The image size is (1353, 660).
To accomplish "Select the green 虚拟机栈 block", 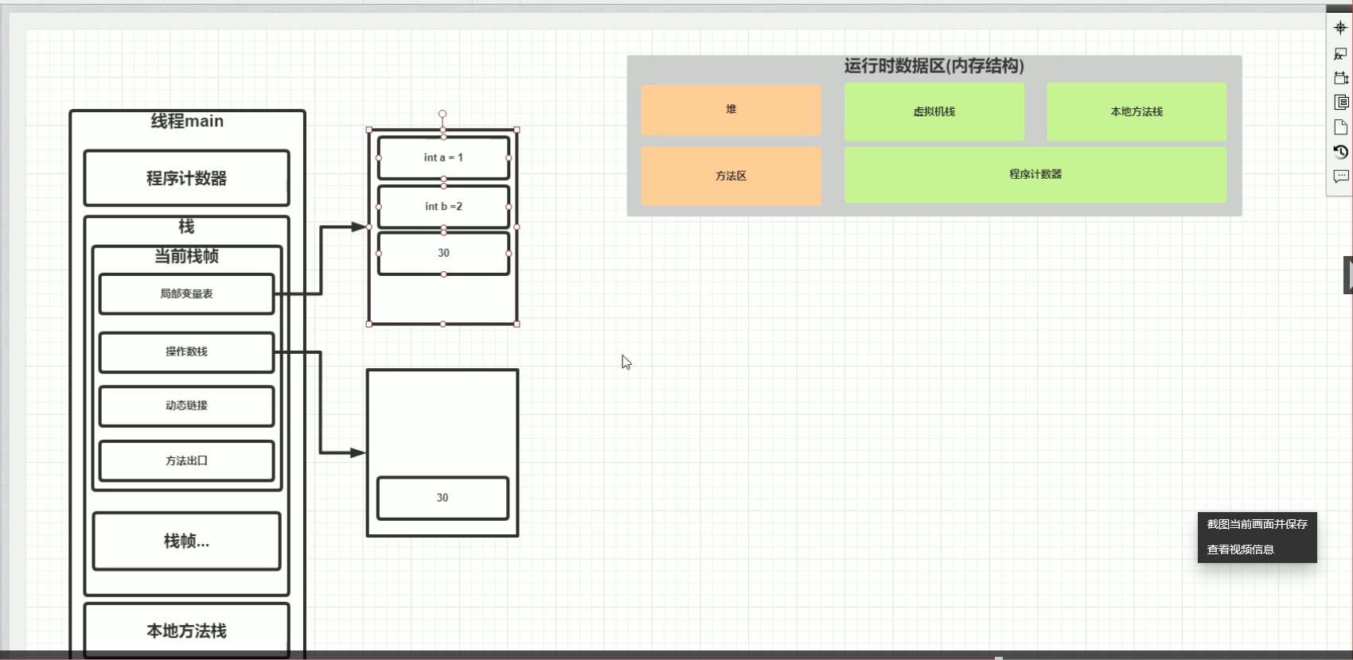I will tap(934, 112).
